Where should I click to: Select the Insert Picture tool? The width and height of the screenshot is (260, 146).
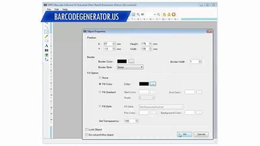click(46, 55)
